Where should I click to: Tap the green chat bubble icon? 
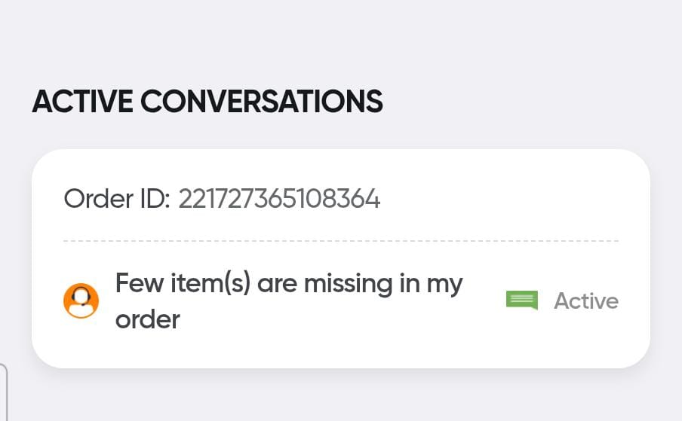[x=521, y=300]
